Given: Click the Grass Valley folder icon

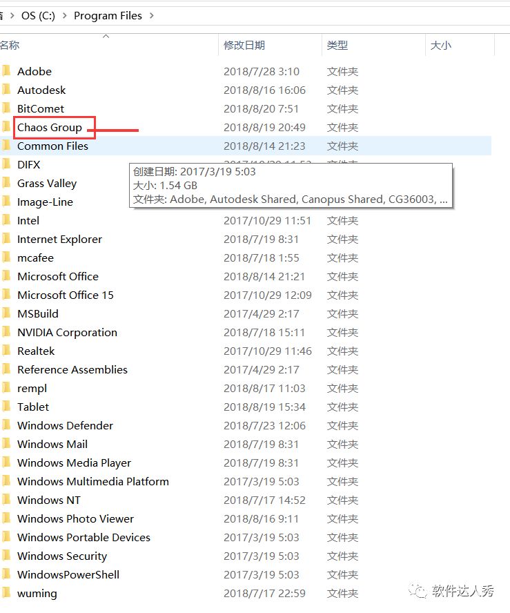Looking at the screenshot, I should click(6, 183).
